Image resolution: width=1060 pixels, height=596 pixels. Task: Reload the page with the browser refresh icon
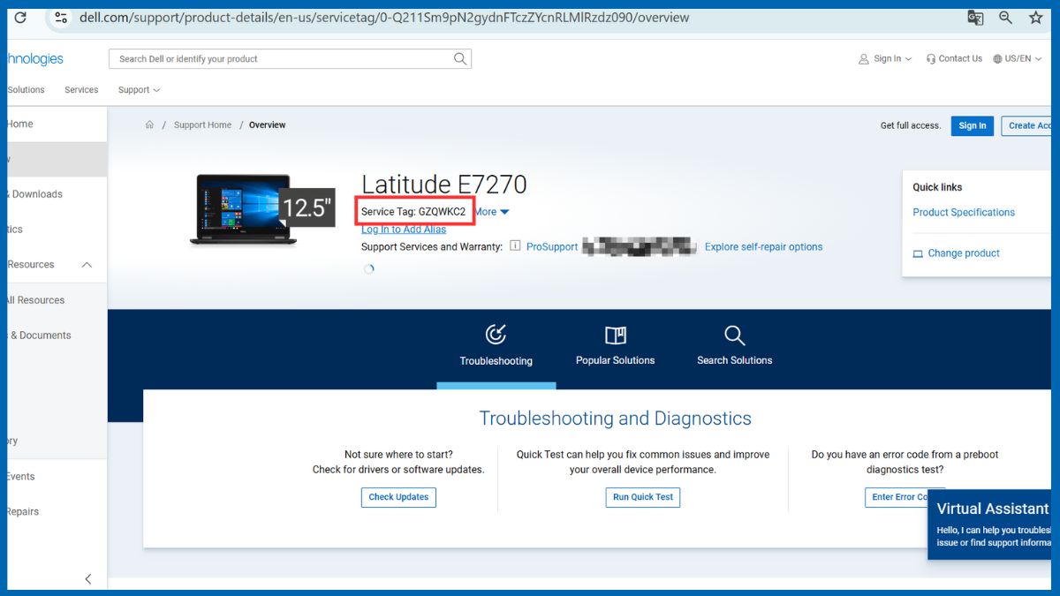point(20,17)
